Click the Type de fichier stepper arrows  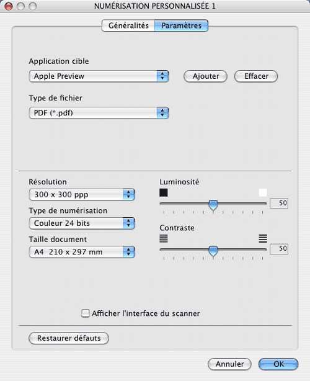(x=162, y=113)
